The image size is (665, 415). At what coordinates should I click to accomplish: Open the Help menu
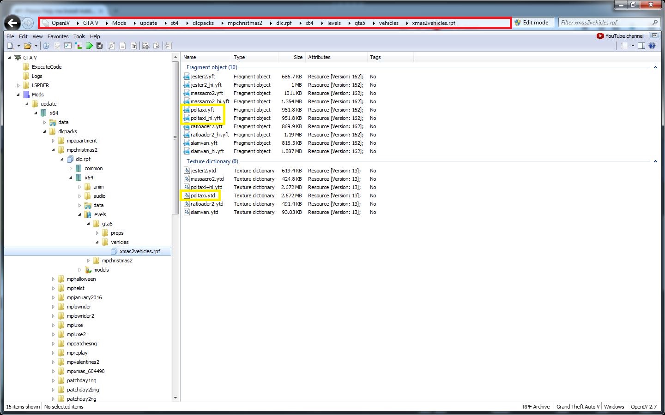95,36
